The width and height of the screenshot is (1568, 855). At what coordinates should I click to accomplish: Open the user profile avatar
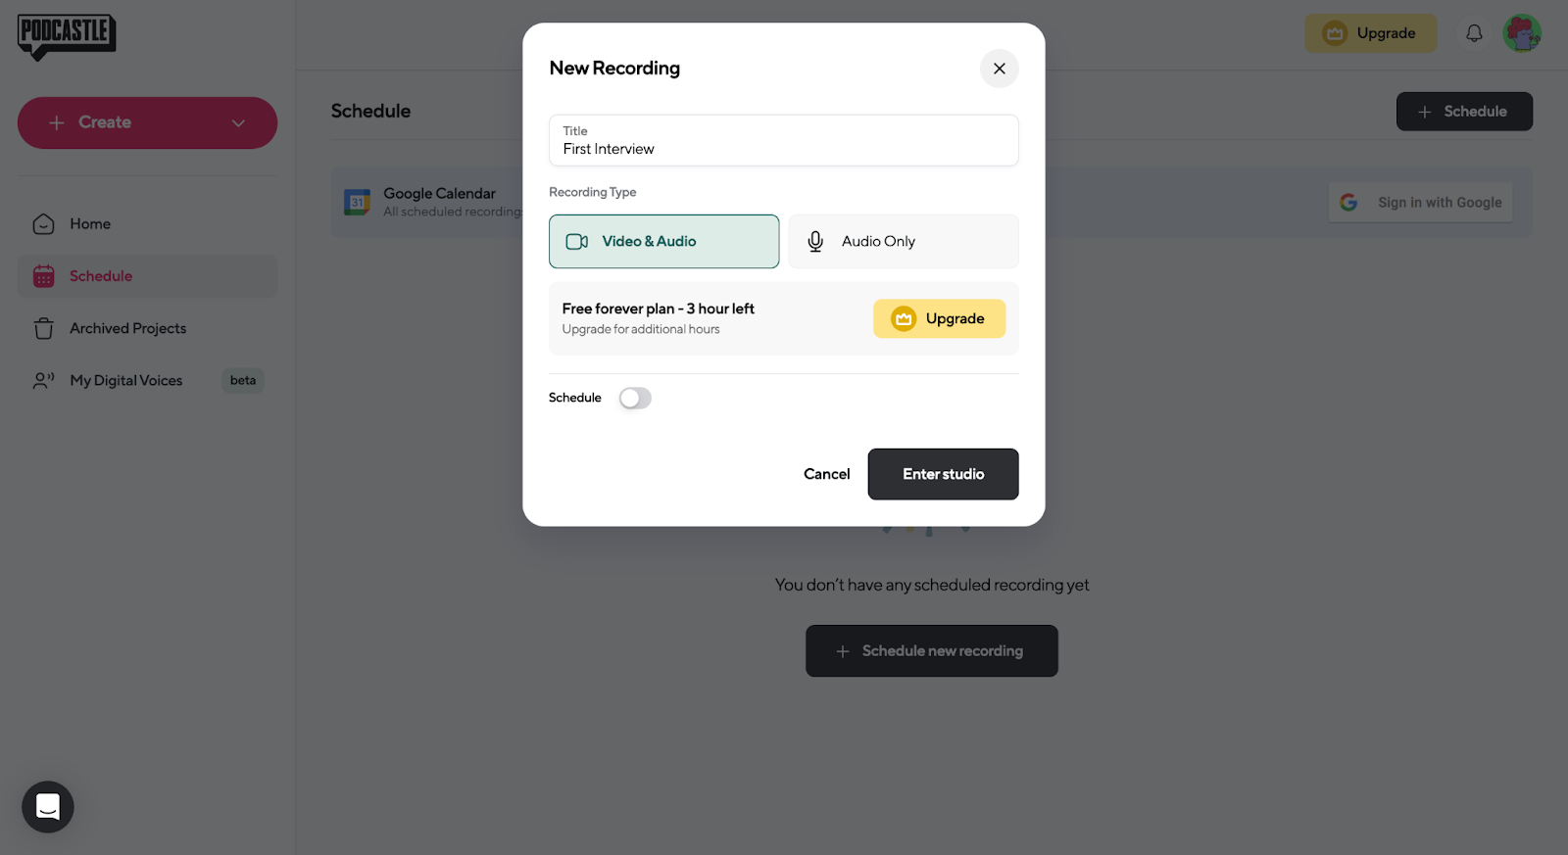(x=1522, y=33)
